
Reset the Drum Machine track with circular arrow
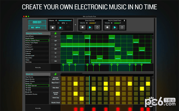pyautogui.click(x=97, y=27)
